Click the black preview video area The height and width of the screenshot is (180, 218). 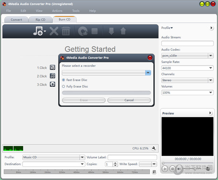[x=187, y=136]
